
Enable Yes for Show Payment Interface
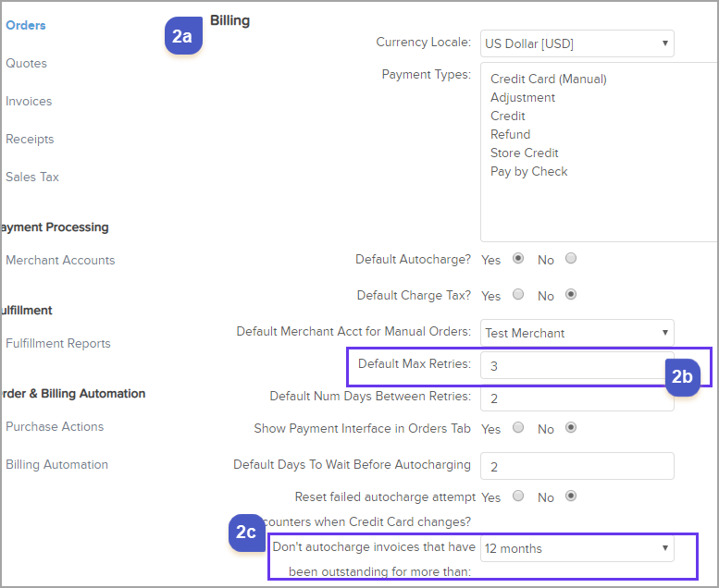pos(518,428)
